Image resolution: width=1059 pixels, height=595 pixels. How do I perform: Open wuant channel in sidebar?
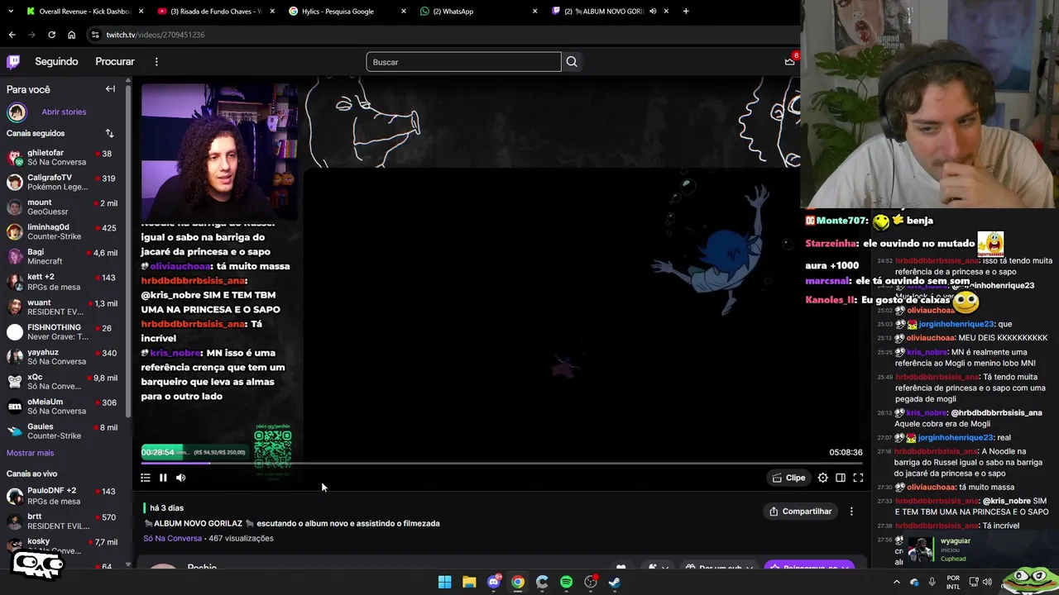click(63, 307)
